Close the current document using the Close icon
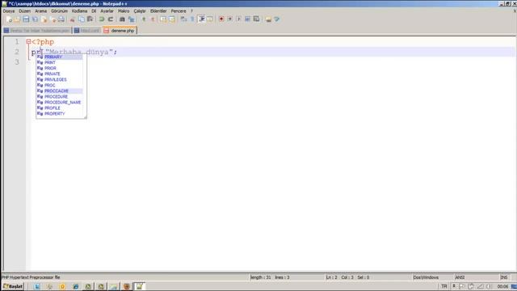The width and height of the screenshot is (517, 291). [44, 19]
